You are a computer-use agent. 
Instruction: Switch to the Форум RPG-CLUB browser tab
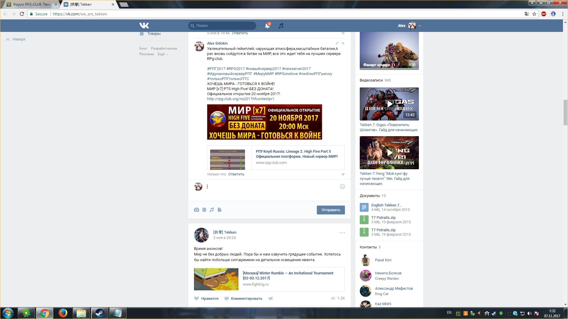(30, 4)
